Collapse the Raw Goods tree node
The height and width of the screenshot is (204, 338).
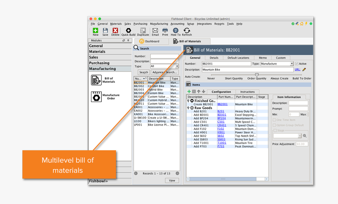[188, 108]
